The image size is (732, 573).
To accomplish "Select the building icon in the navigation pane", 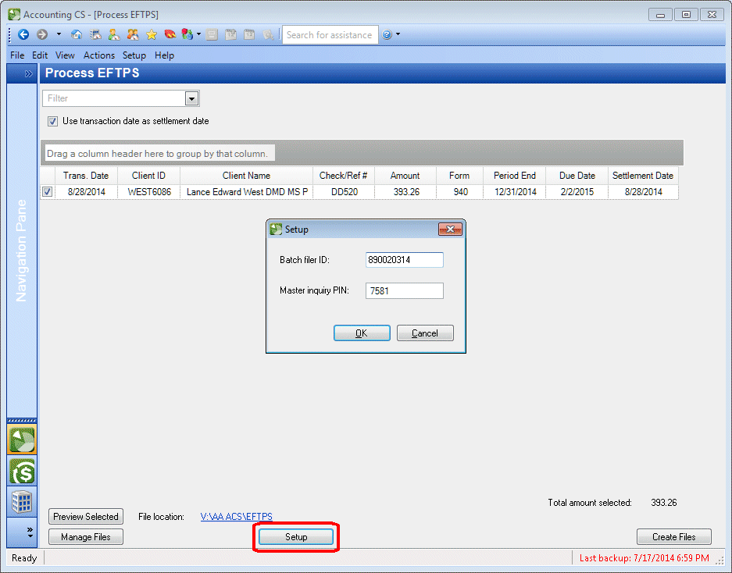I will [x=22, y=501].
